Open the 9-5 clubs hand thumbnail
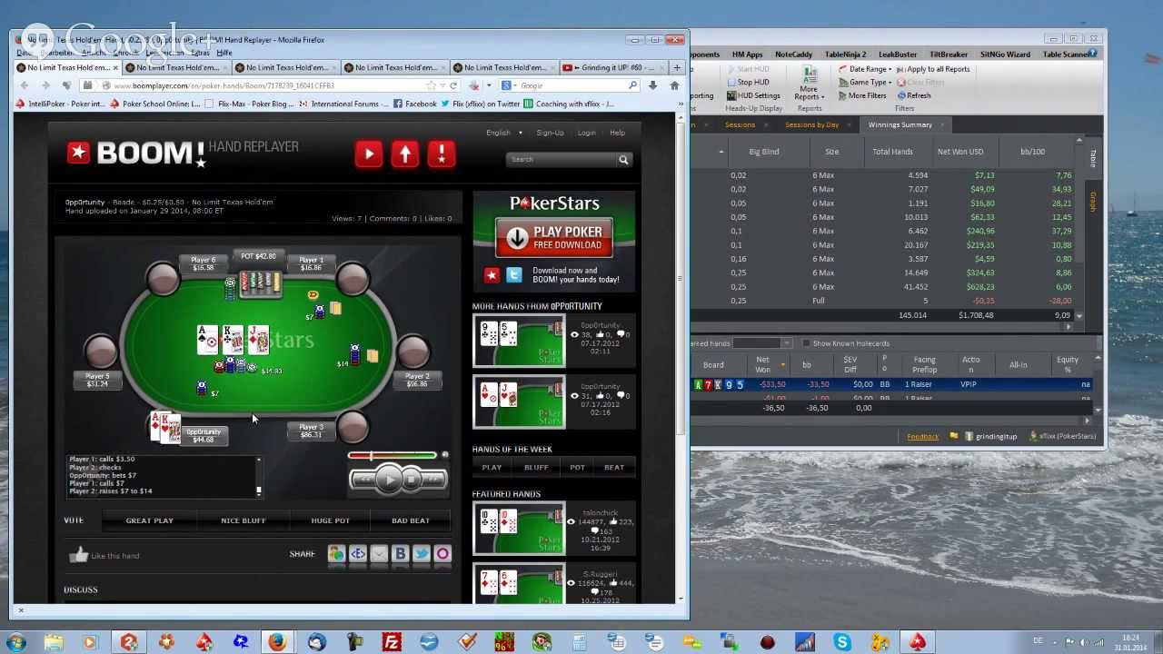The width and height of the screenshot is (1163, 654). [x=519, y=341]
